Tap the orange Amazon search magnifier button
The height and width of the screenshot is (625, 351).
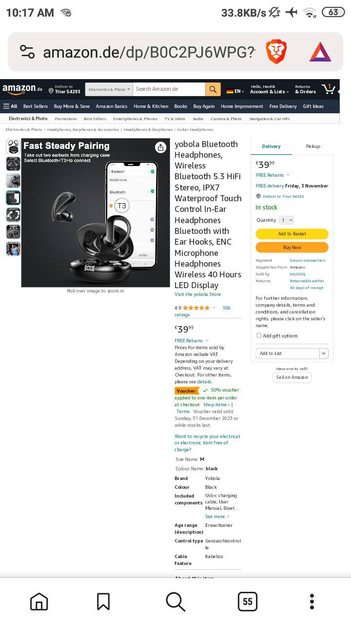pyautogui.click(x=213, y=89)
